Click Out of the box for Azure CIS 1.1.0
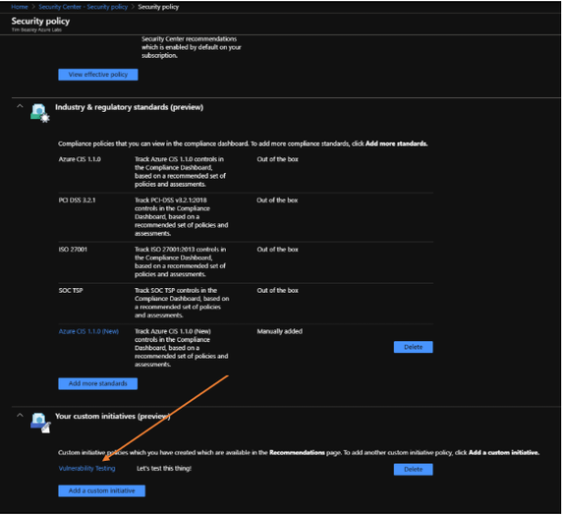 click(x=277, y=159)
